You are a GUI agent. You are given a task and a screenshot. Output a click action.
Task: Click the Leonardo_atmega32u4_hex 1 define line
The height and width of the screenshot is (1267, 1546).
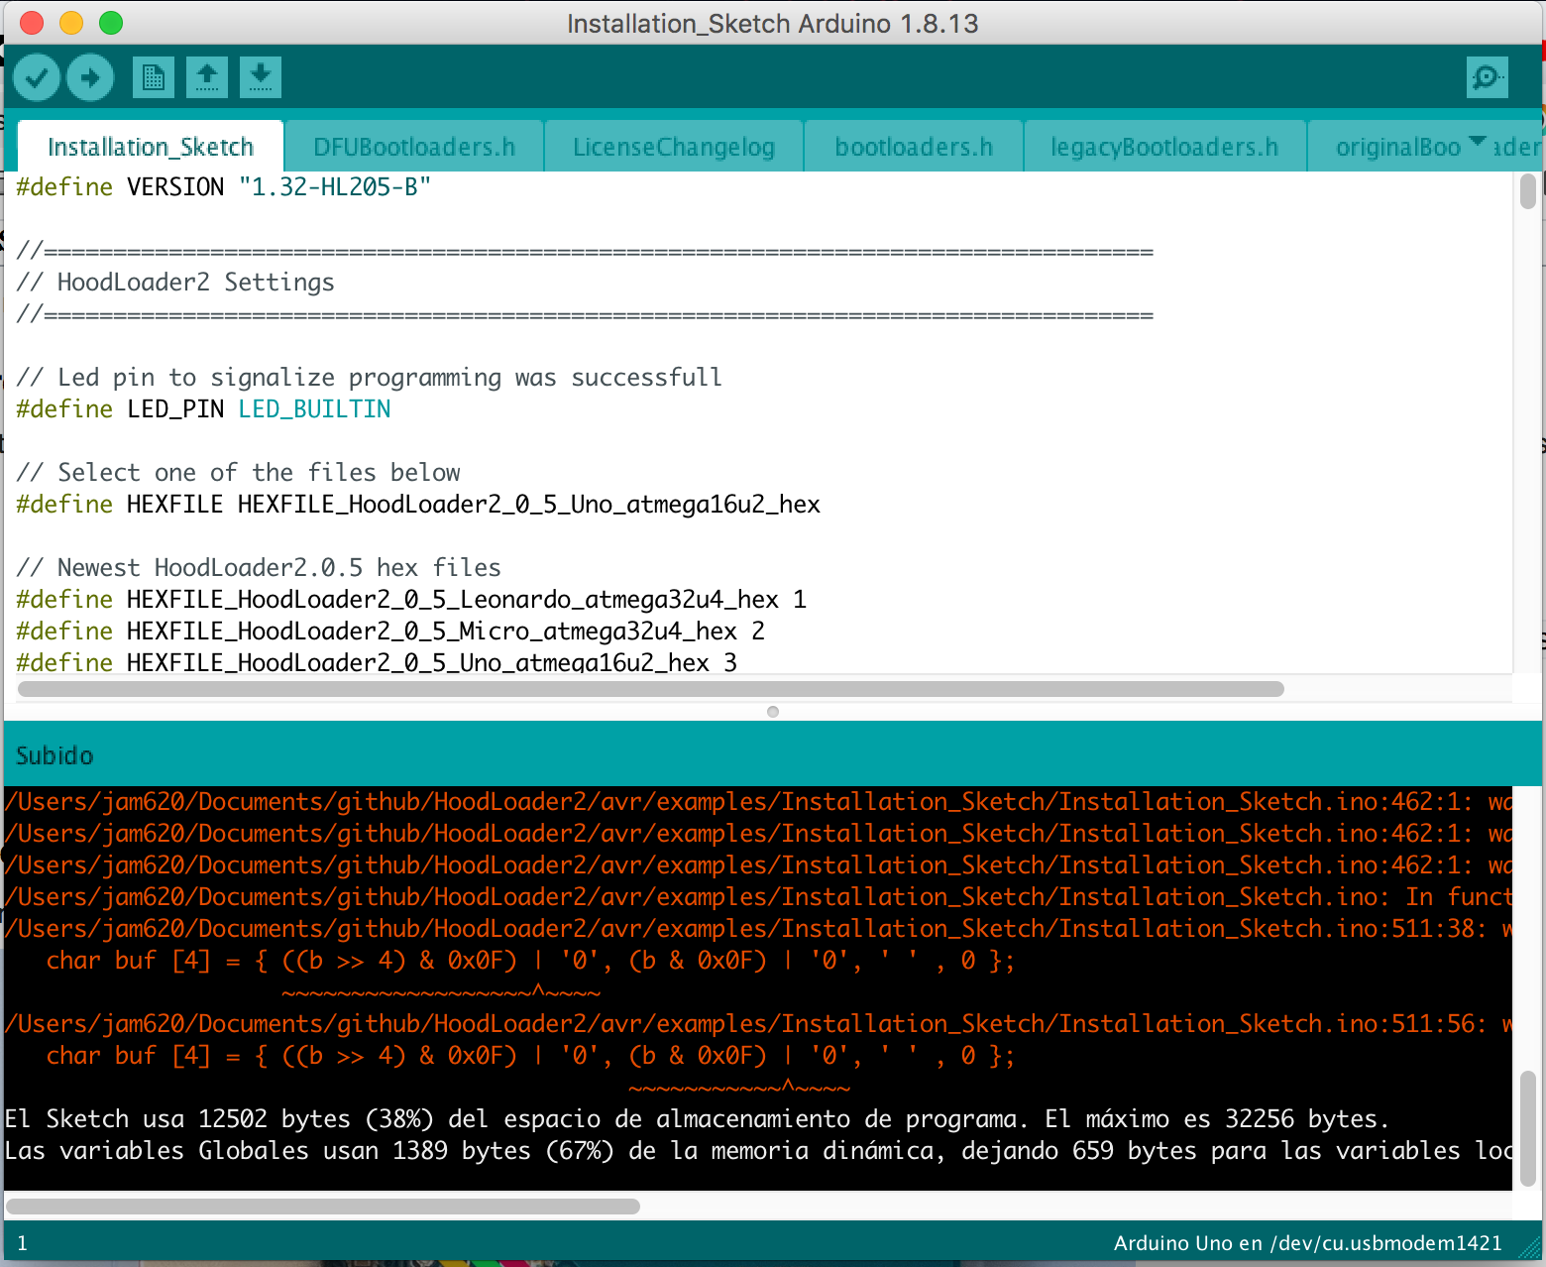pos(411,600)
